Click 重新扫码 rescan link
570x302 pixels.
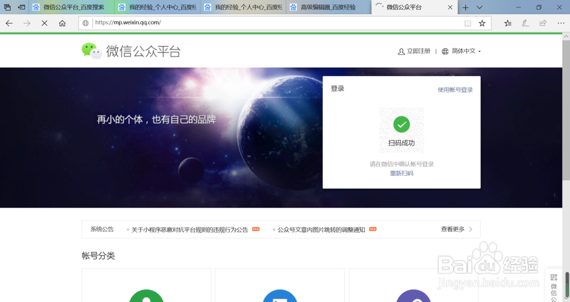pyautogui.click(x=402, y=173)
